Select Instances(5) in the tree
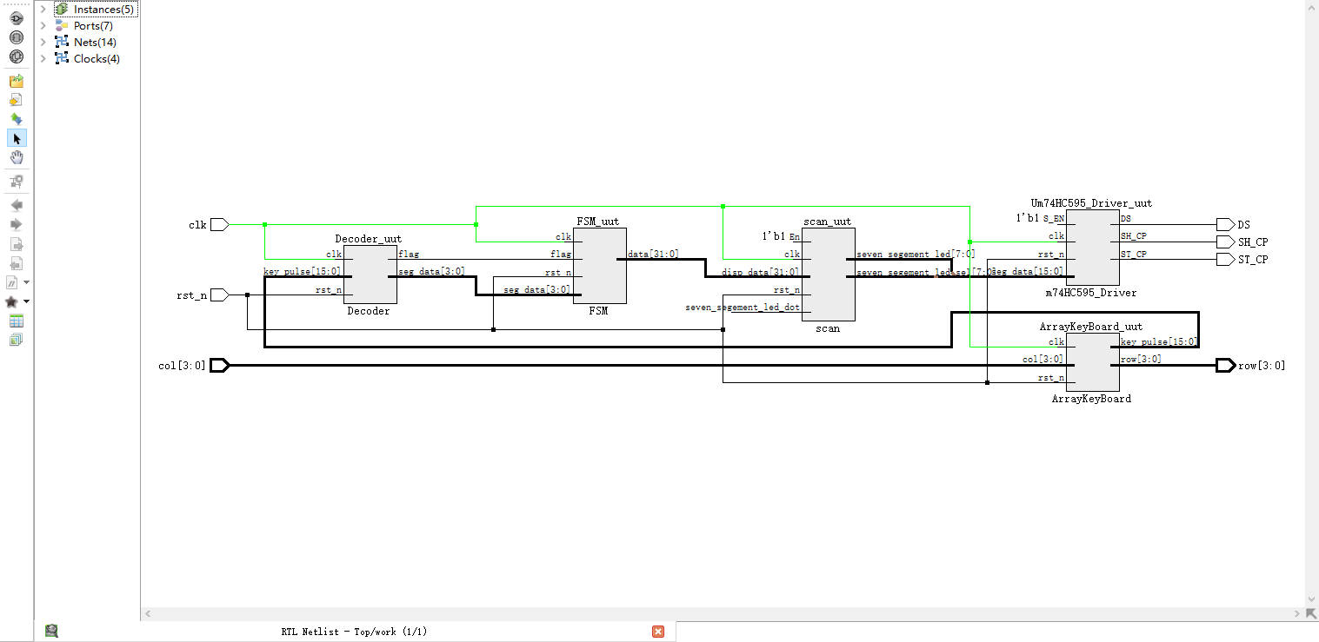This screenshot has width=1319, height=642. click(103, 9)
